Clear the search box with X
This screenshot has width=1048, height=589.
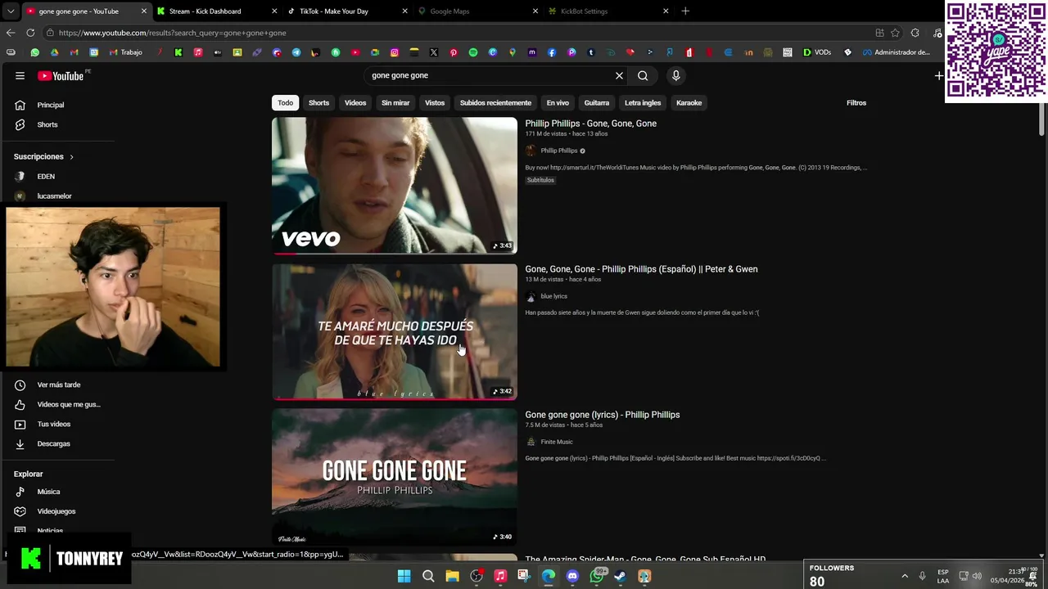pos(619,75)
